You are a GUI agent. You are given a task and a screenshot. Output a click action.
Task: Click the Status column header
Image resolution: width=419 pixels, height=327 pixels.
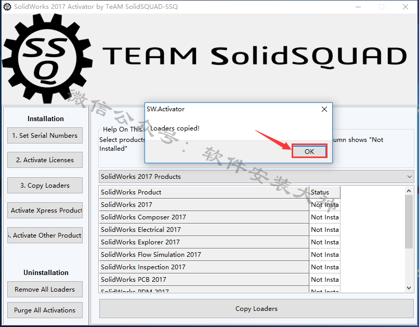pos(325,192)
